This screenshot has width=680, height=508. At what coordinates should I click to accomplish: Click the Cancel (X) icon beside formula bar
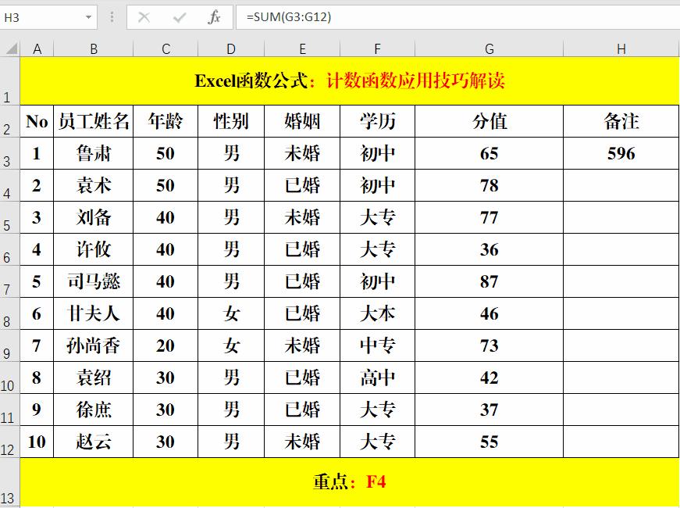(x=145, y=15)
